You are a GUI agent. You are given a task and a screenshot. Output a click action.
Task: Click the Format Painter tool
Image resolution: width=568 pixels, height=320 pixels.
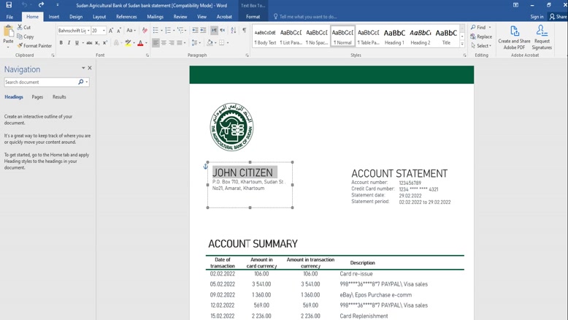(34, 46)
